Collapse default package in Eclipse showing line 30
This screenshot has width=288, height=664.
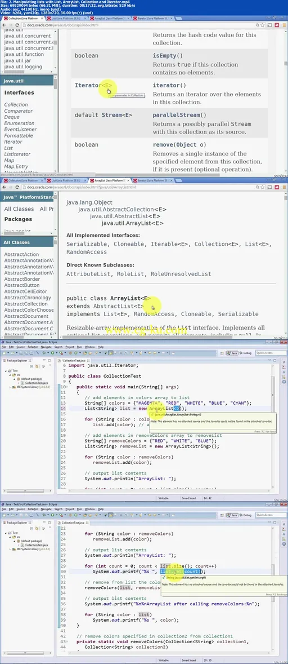(x=13, y=541)
